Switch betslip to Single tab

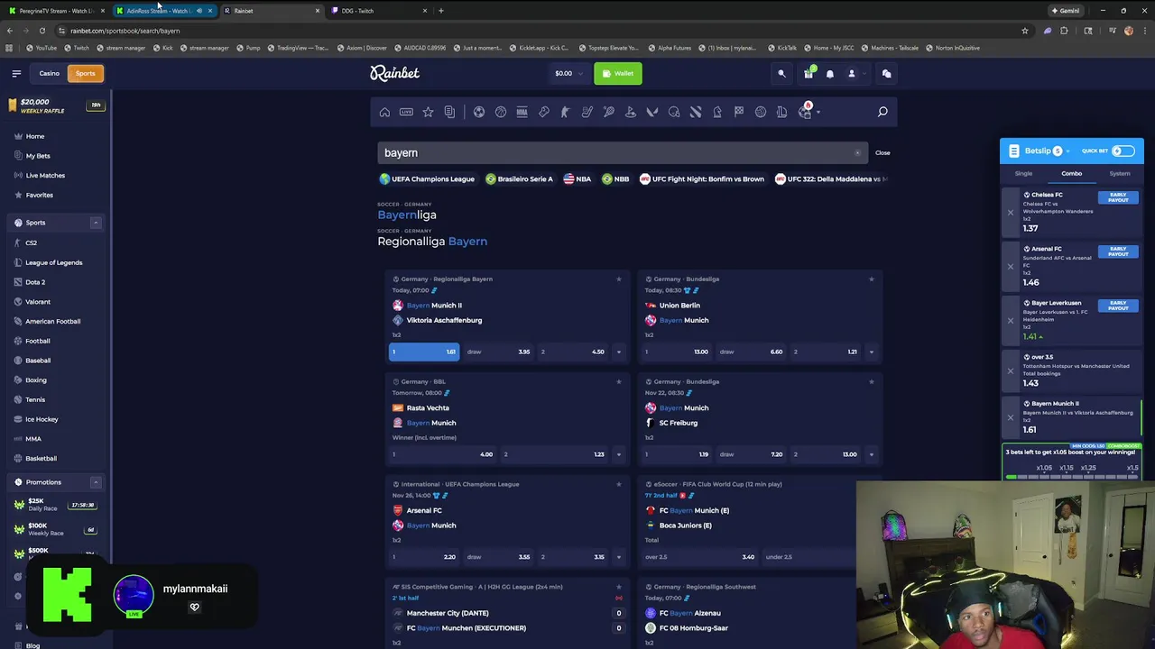tap(1023, 173)
